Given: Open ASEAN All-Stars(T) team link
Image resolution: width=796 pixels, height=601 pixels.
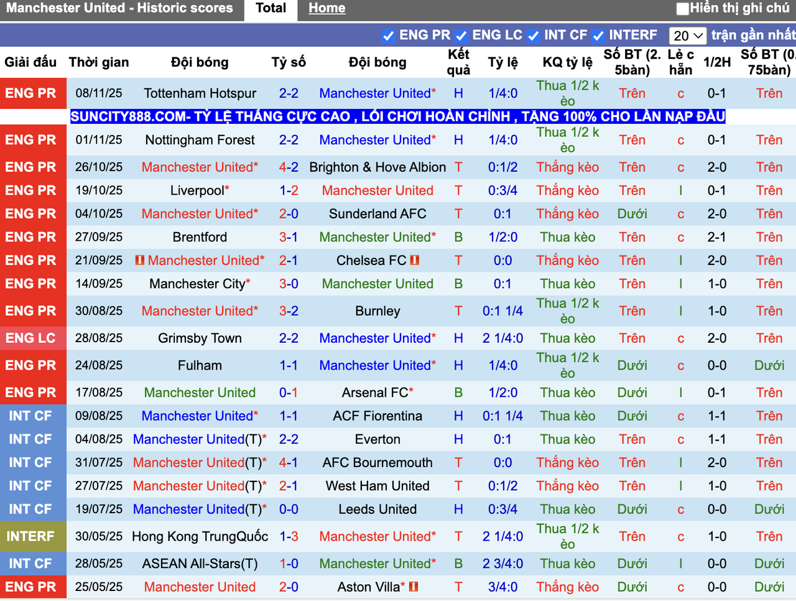Looking at the screenshot, I should pyautogui.click(x=200, y=564).
